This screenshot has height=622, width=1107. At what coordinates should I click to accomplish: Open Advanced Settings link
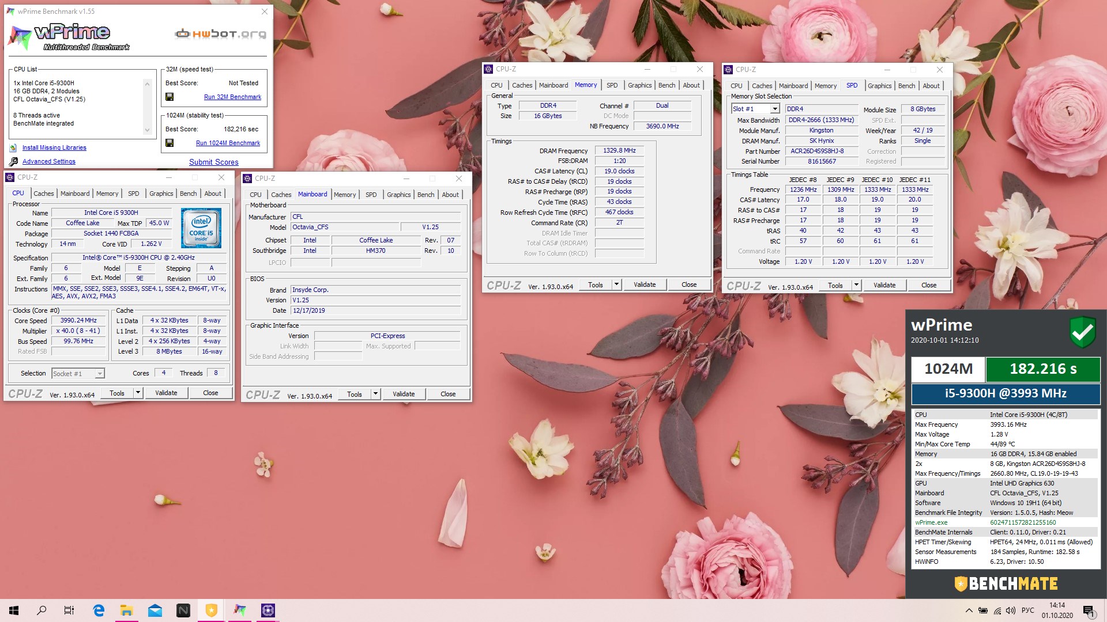(49, 162)
